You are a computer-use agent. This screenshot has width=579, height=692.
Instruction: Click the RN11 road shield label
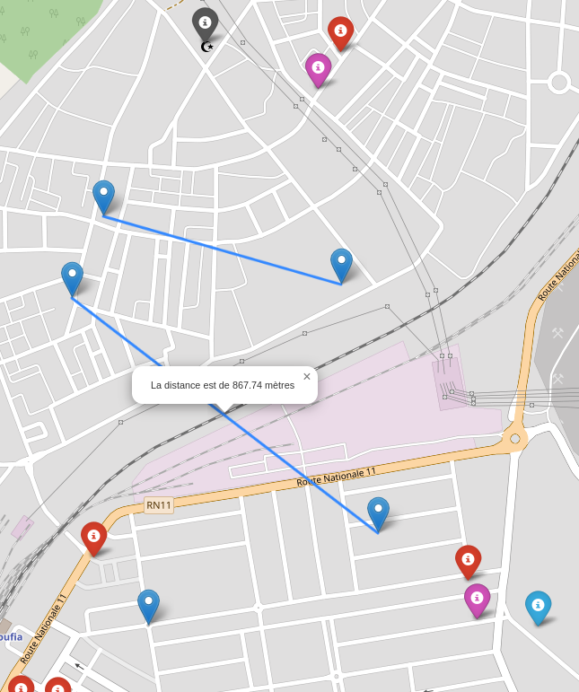(x=159, y=505)
